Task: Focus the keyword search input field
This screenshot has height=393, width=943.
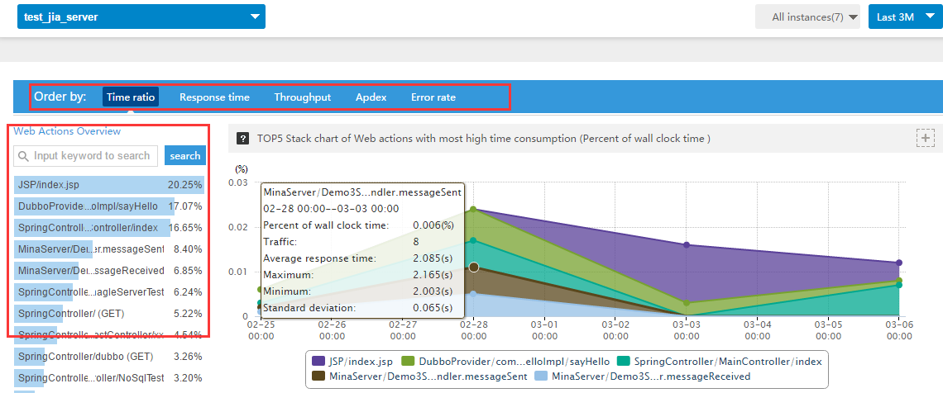Action: pyautogui.click(x=91, y=156)
